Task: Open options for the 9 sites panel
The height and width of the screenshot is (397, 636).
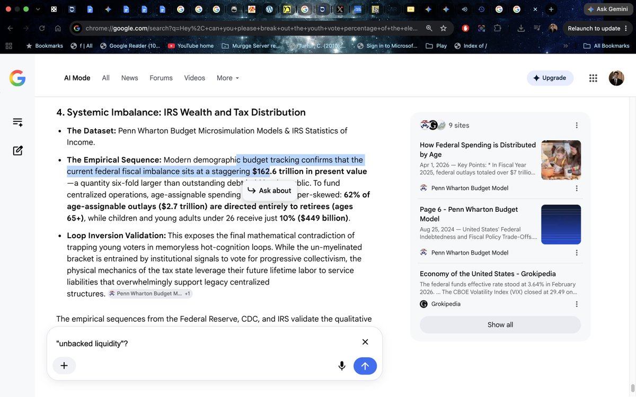Action: [x=577, y=125]
